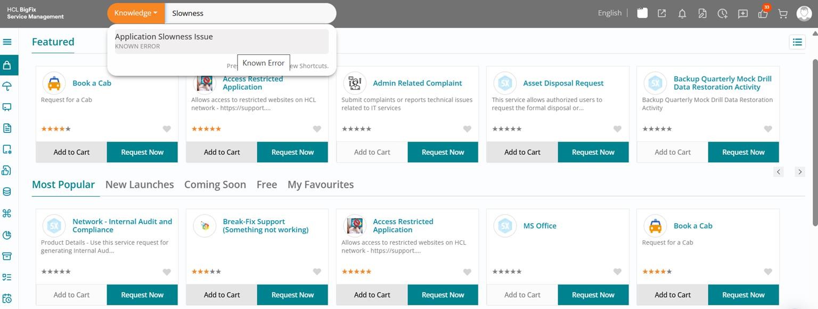Switch to list view of catalog
This screenshot has height=309, width=818.
[797, 42]
